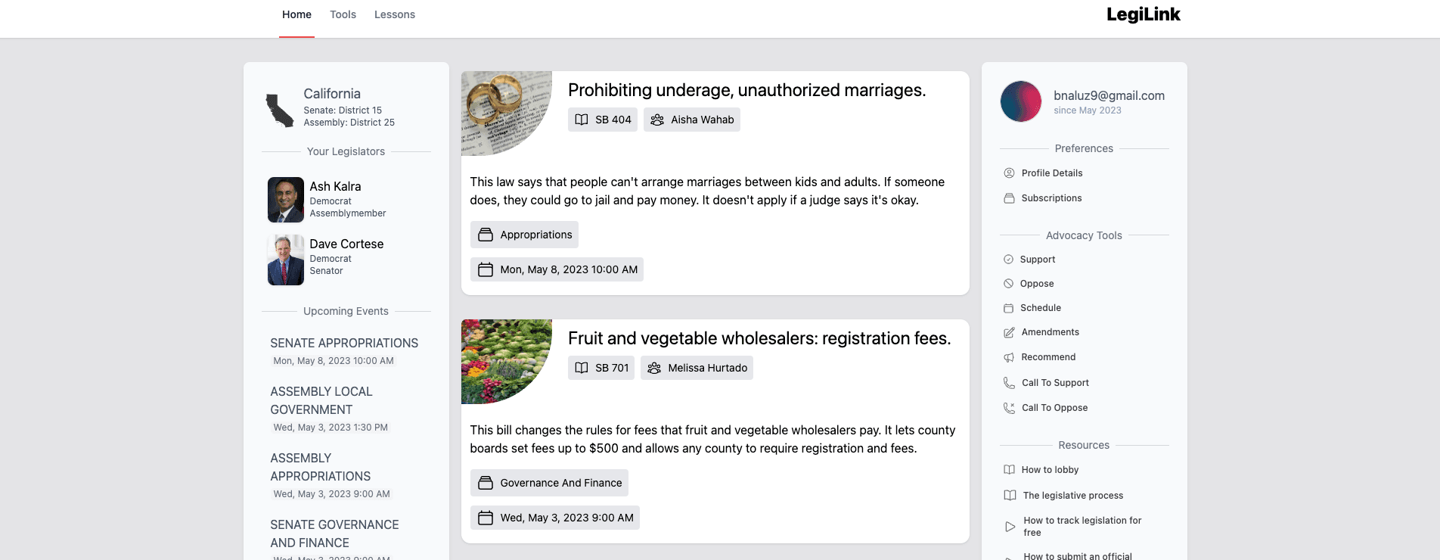Switch to the Tools tab
The height and width of the screenshot is (560, 1440).
coord(343,14)
